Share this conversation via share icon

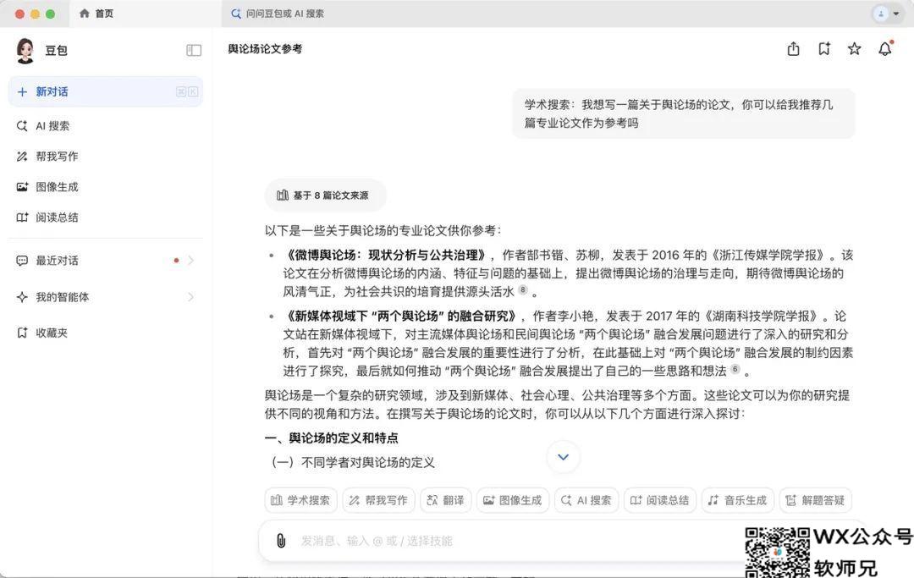pyautogui.click(x=793, y=49)
